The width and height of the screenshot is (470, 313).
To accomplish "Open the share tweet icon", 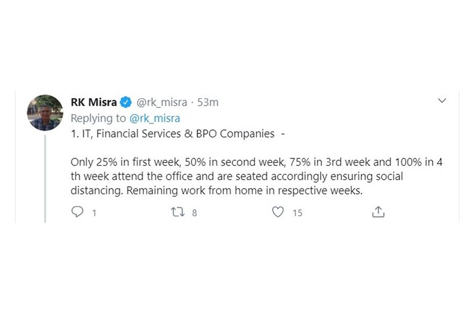I will coord(378,212).
